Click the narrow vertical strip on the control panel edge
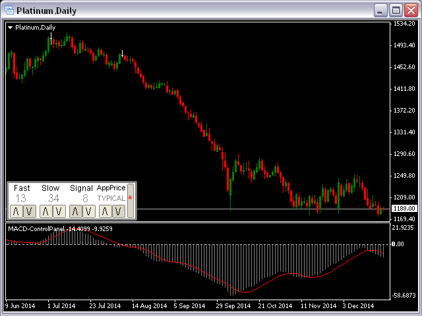The image size is (422, 316). click(131, 201)
